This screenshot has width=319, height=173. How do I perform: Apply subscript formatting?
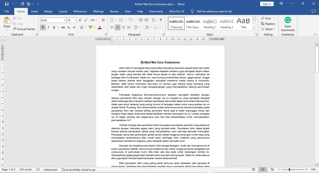(69, 27)
